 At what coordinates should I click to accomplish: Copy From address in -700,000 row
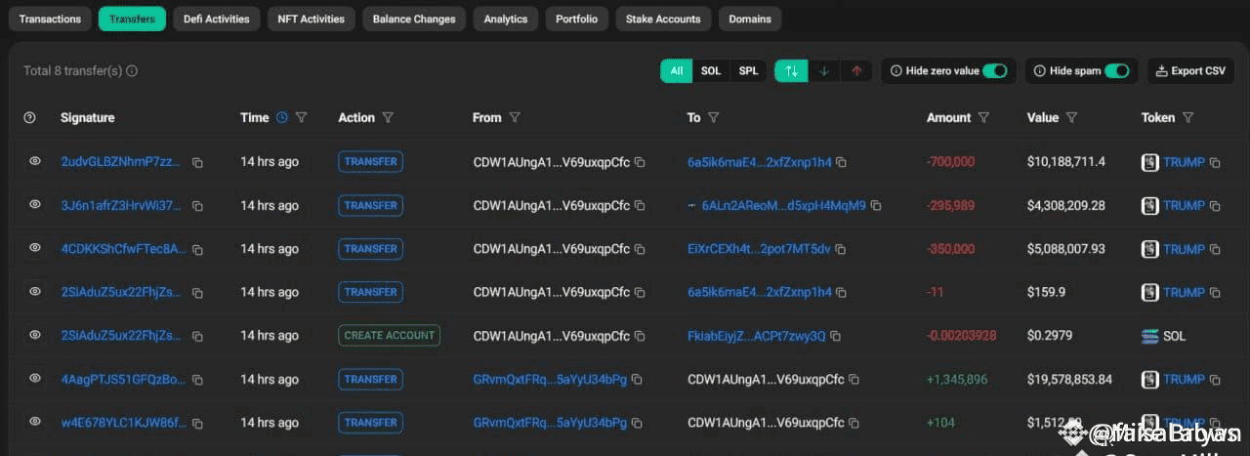(x=640, y=163)
